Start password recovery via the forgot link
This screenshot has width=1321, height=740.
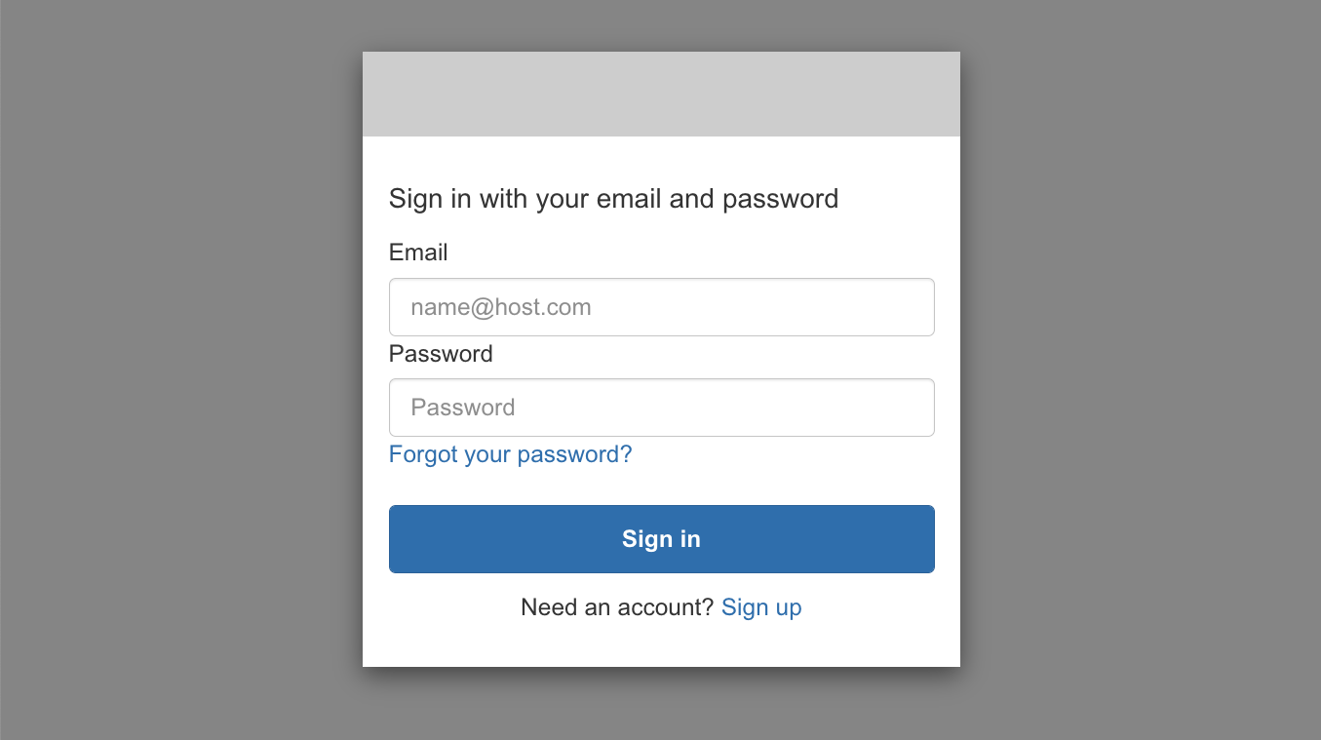510,454
